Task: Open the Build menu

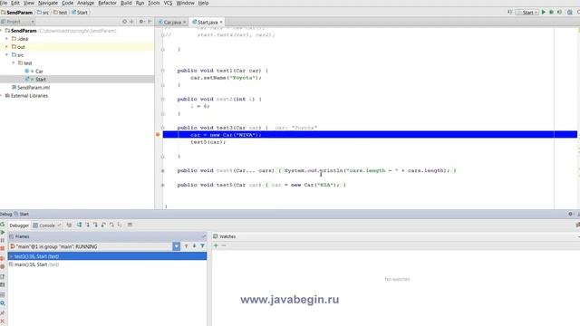Action: coord(126,3)
